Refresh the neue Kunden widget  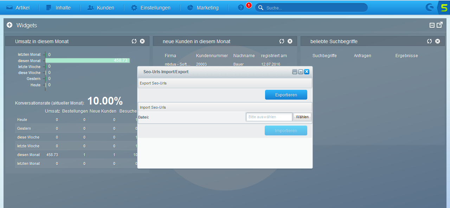coord(282,41)
